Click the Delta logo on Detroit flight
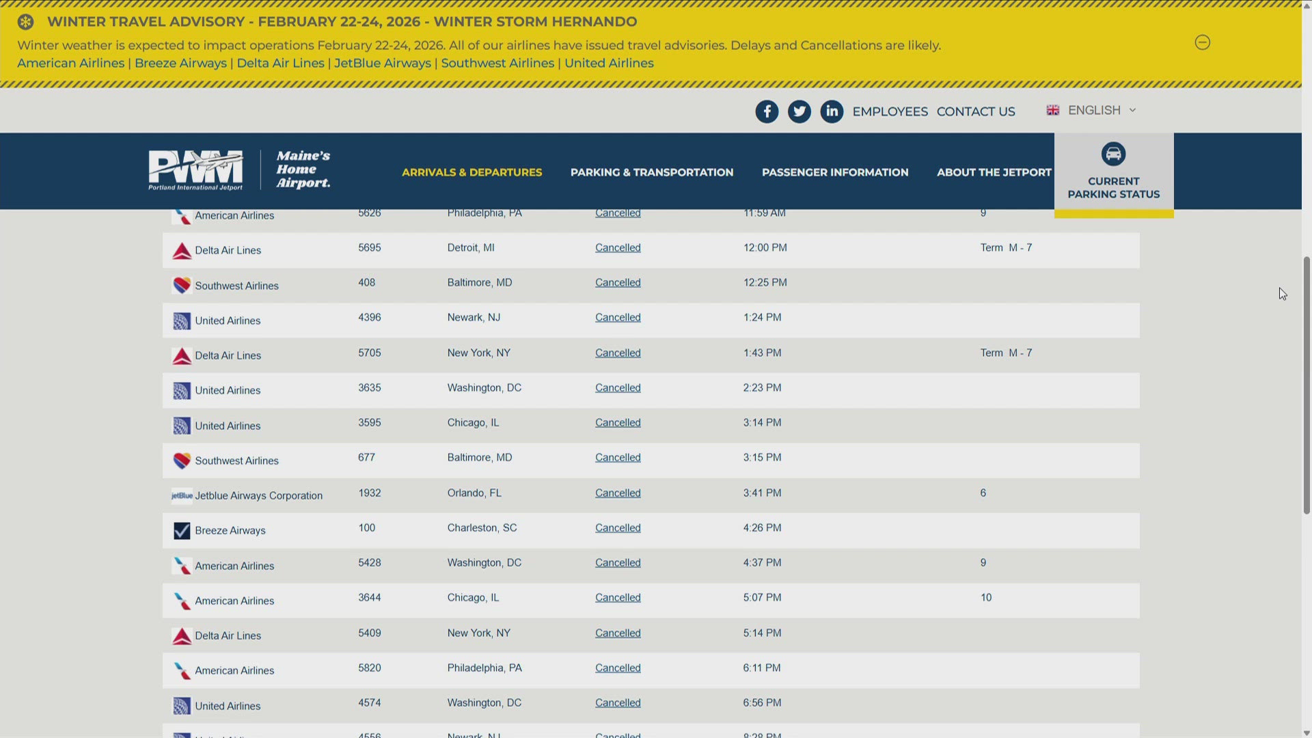The width and height of the screenshot is (1312, 738). (x=182, y=251)
